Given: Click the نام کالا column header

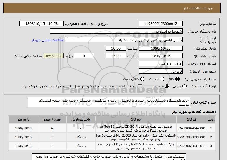Looking at the screenshot, I should [136, 120].
